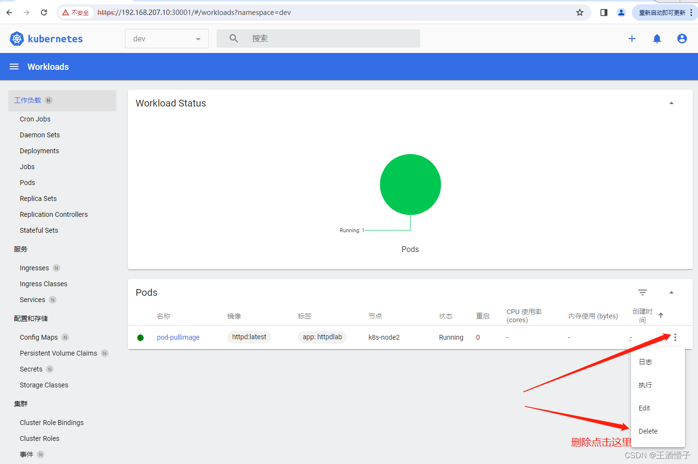Navigate to Deployments
698x464 pixels.
[x=40, y=151]
